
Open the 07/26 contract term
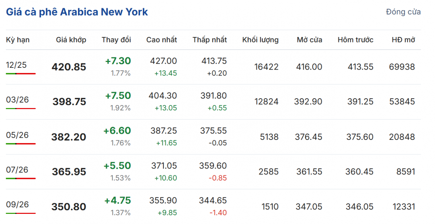[x=17, y=170]
